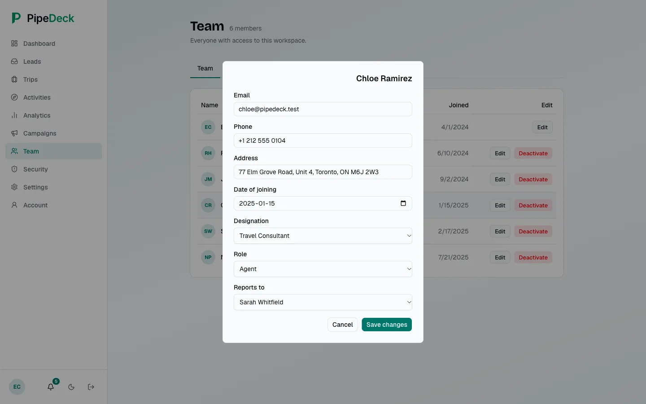646x404 pixels.
Task: Open Campaigns megaphone icon
Action: pos(14,133)
